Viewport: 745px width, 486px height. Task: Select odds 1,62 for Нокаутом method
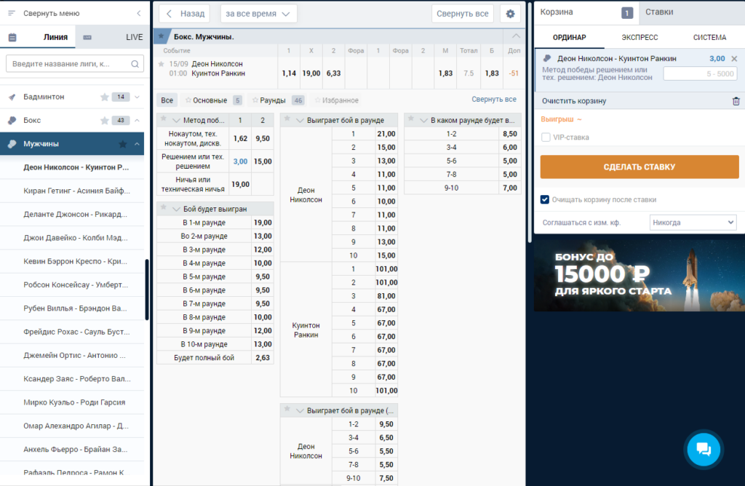click(240, 138)
